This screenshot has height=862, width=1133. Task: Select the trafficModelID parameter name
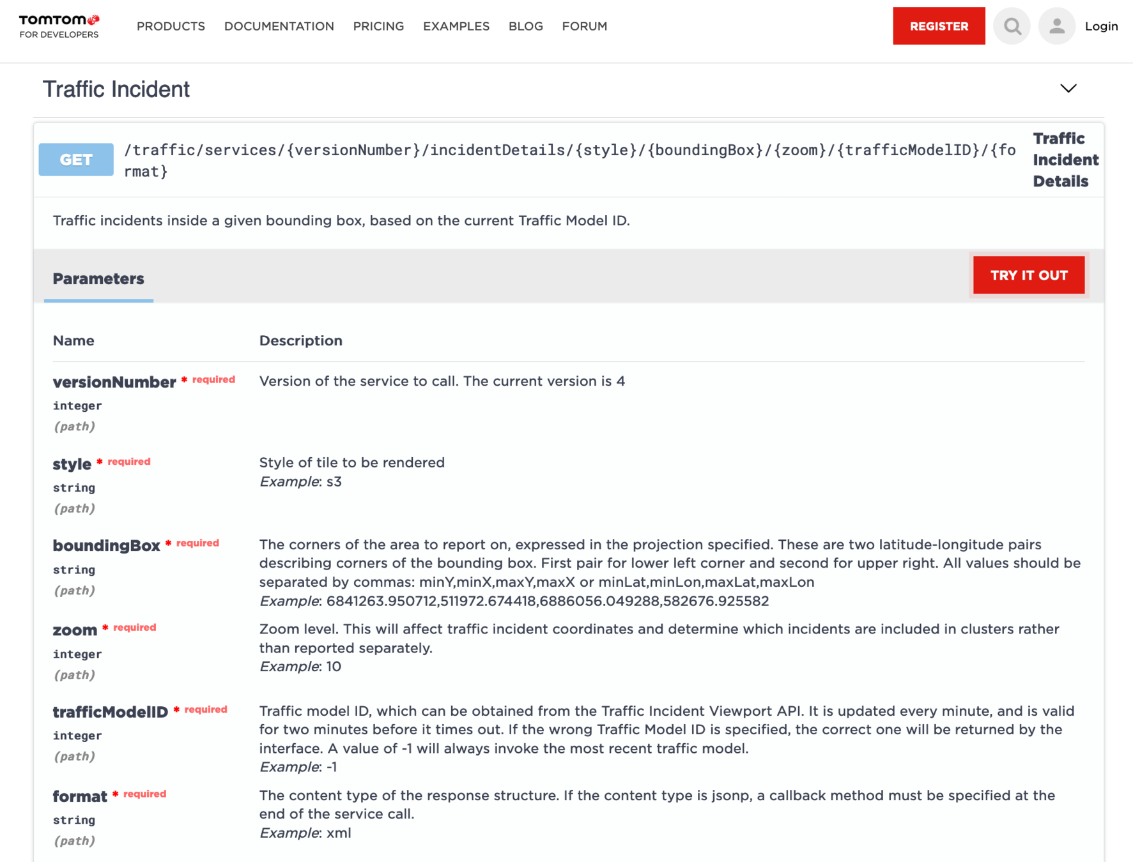[x=110, y=712]
